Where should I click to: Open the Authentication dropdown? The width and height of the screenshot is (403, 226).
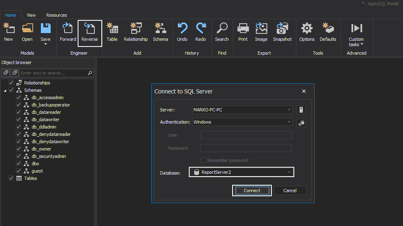point(289,122)
